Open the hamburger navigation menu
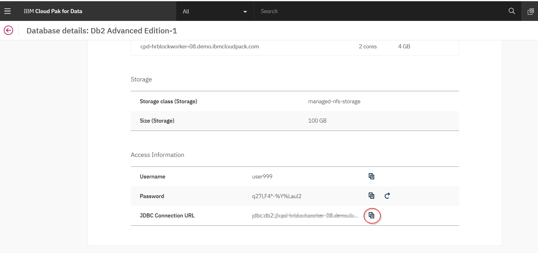The image size is (538, 253). 7,11
